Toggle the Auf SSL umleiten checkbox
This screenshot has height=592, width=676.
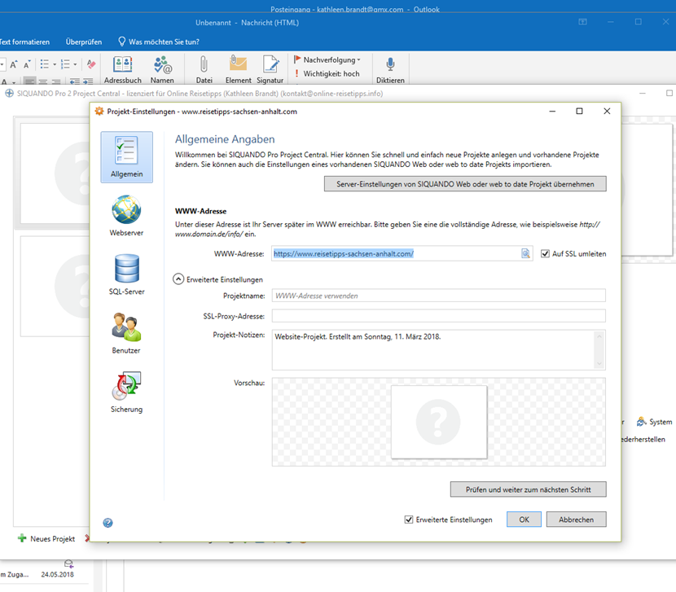click(546, 254)
